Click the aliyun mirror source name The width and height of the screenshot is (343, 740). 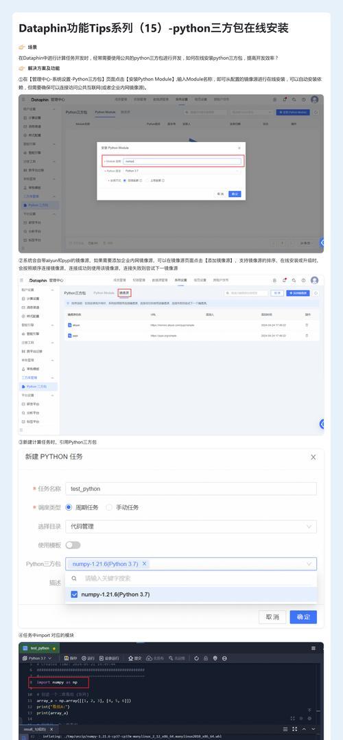tap(77, 325)
